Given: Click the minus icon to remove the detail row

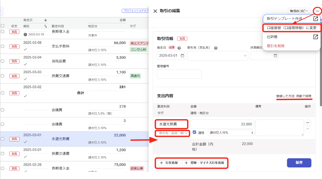Looking at the screenshot, I should coord(308,129).
